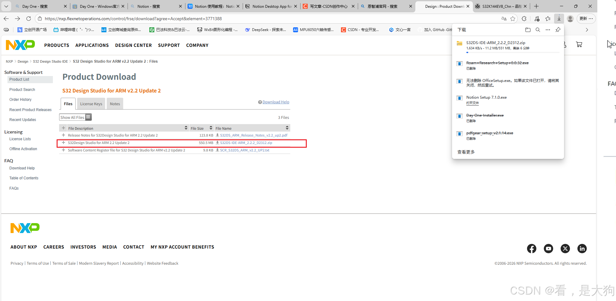
Task: Click the 更新 browser update button
Action: tap(586, 19)
